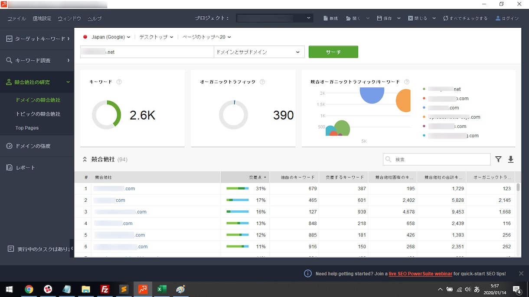
Task: Click the 検索 search box
Action: tap(437, 159)
